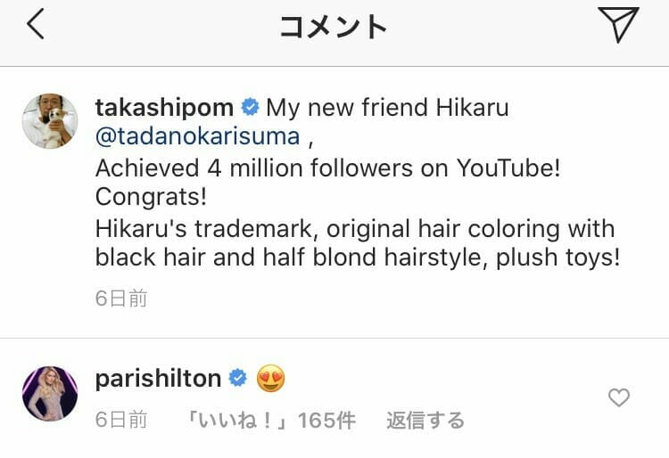Open the paper-plane direct share icon

point(618,24)
